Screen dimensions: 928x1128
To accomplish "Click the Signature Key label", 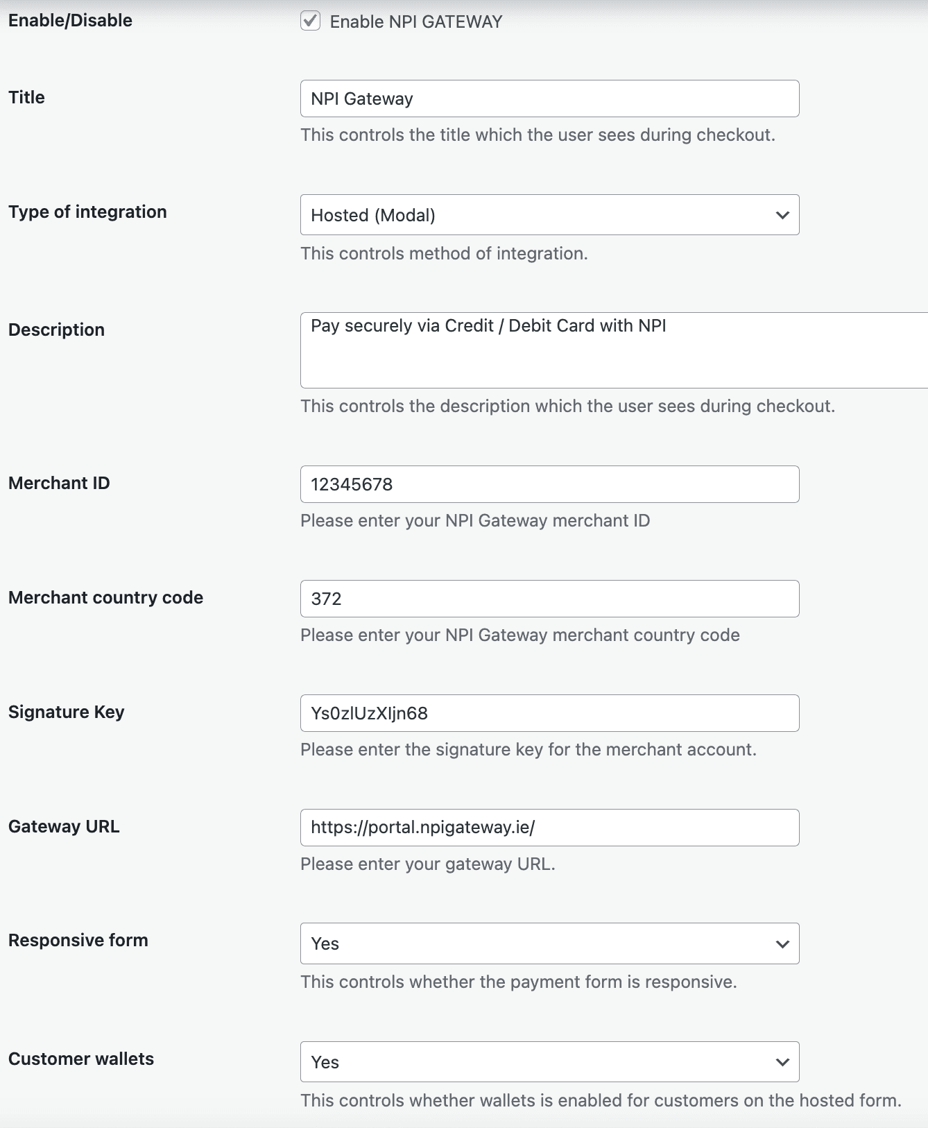I will coord(66,712).
